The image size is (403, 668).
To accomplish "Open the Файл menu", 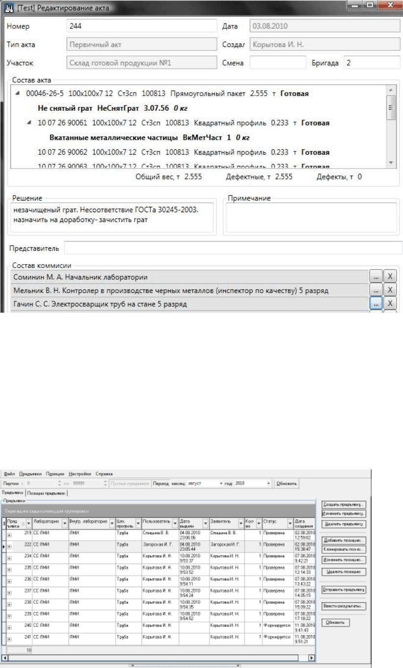I will point(9,474).
